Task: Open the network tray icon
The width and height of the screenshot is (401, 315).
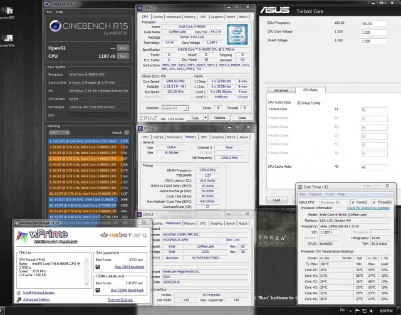Action: 365,311
